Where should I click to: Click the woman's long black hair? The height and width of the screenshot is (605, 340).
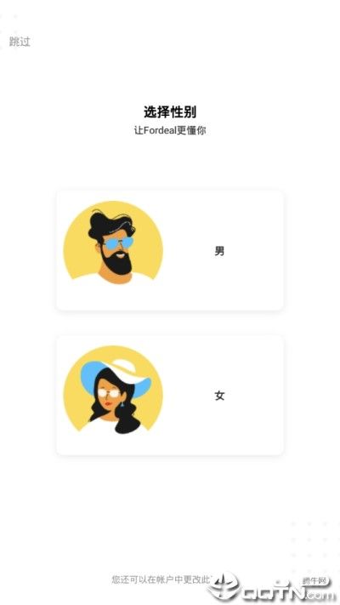pyautogui.click(x=127, y=419)
